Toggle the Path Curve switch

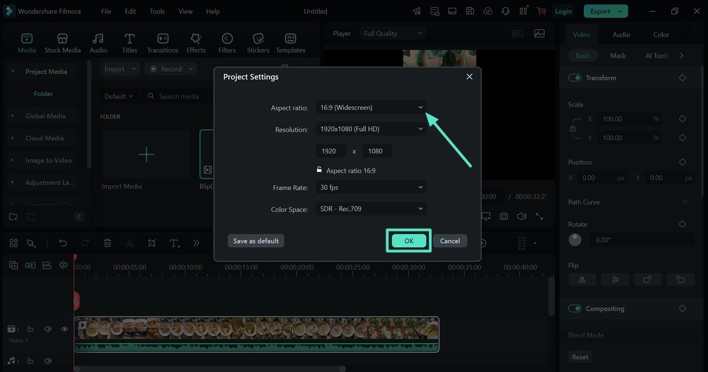tap(688, 202)
